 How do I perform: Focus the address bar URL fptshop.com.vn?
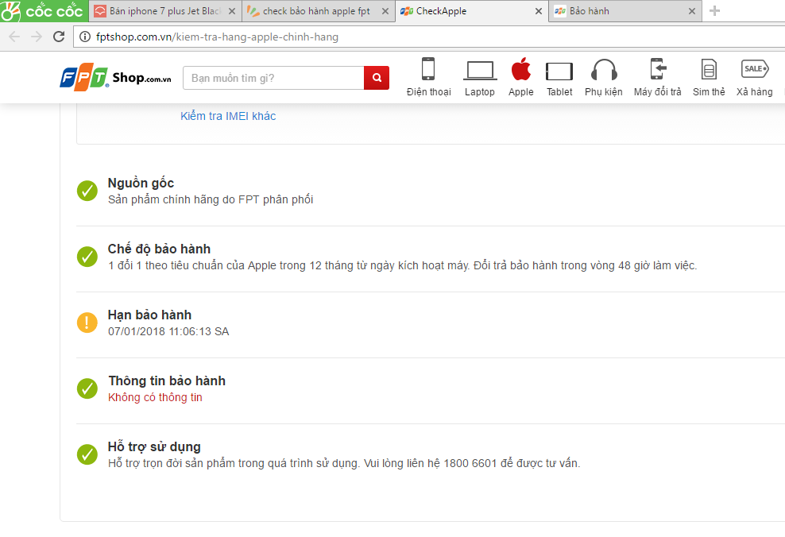coord(217,37)
